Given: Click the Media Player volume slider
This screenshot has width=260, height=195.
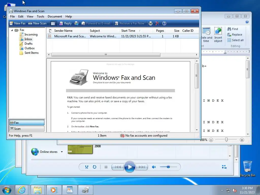Looking at the screenshot, I should click(x=168, y=167).
